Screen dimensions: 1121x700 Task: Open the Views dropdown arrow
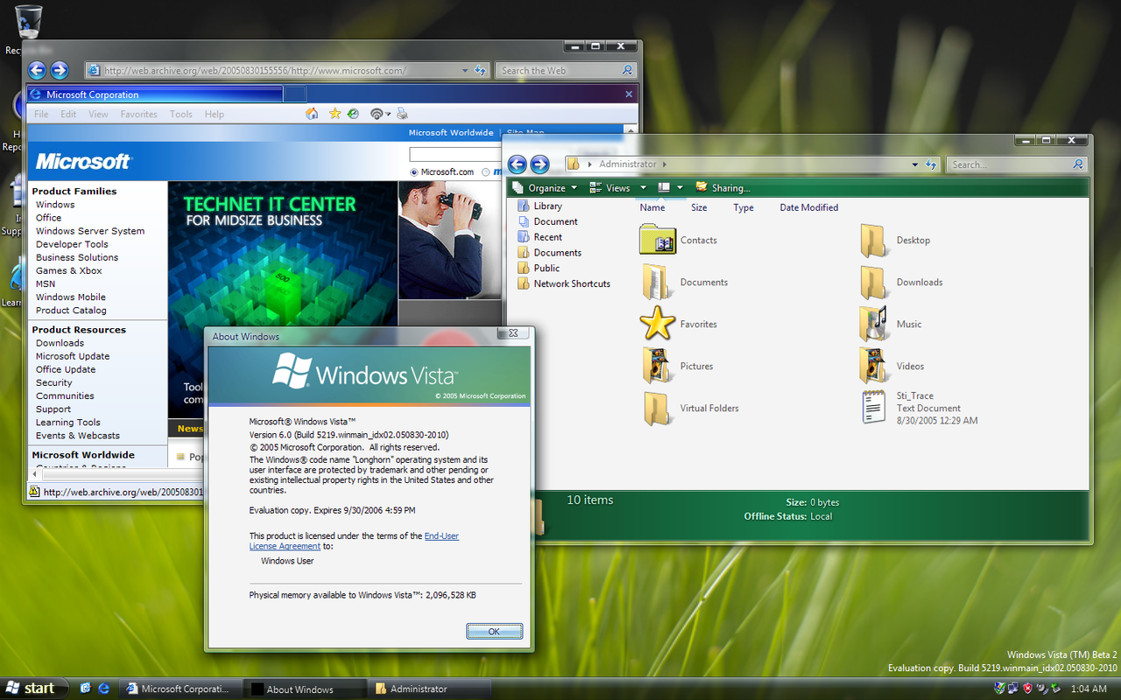coord(643,188)
